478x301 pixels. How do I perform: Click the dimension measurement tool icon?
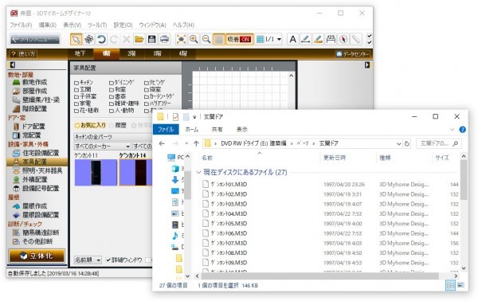tap(331, 39)
